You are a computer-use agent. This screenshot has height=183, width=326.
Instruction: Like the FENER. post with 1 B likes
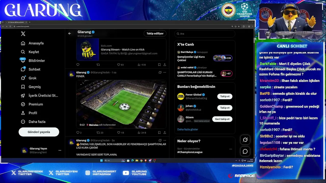point(120,132)
